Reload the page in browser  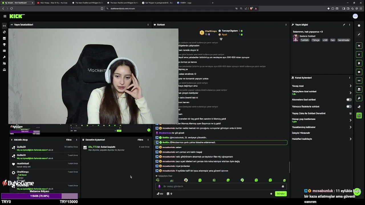pyautogui.click(x=12, y=9)
